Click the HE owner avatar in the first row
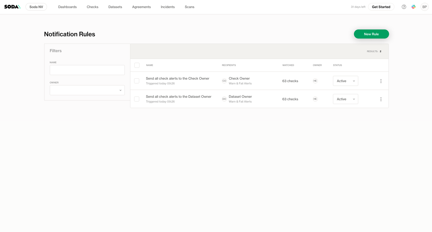This screenshot has height=232, width=432. (315, 81)
